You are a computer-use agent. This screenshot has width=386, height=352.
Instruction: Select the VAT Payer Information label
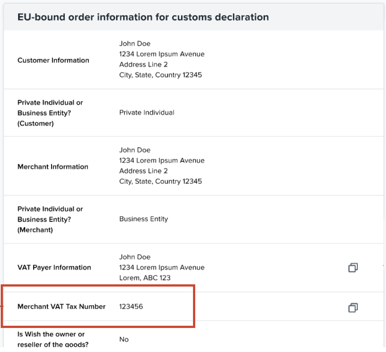pyautogui.click(x=54, y=267)
